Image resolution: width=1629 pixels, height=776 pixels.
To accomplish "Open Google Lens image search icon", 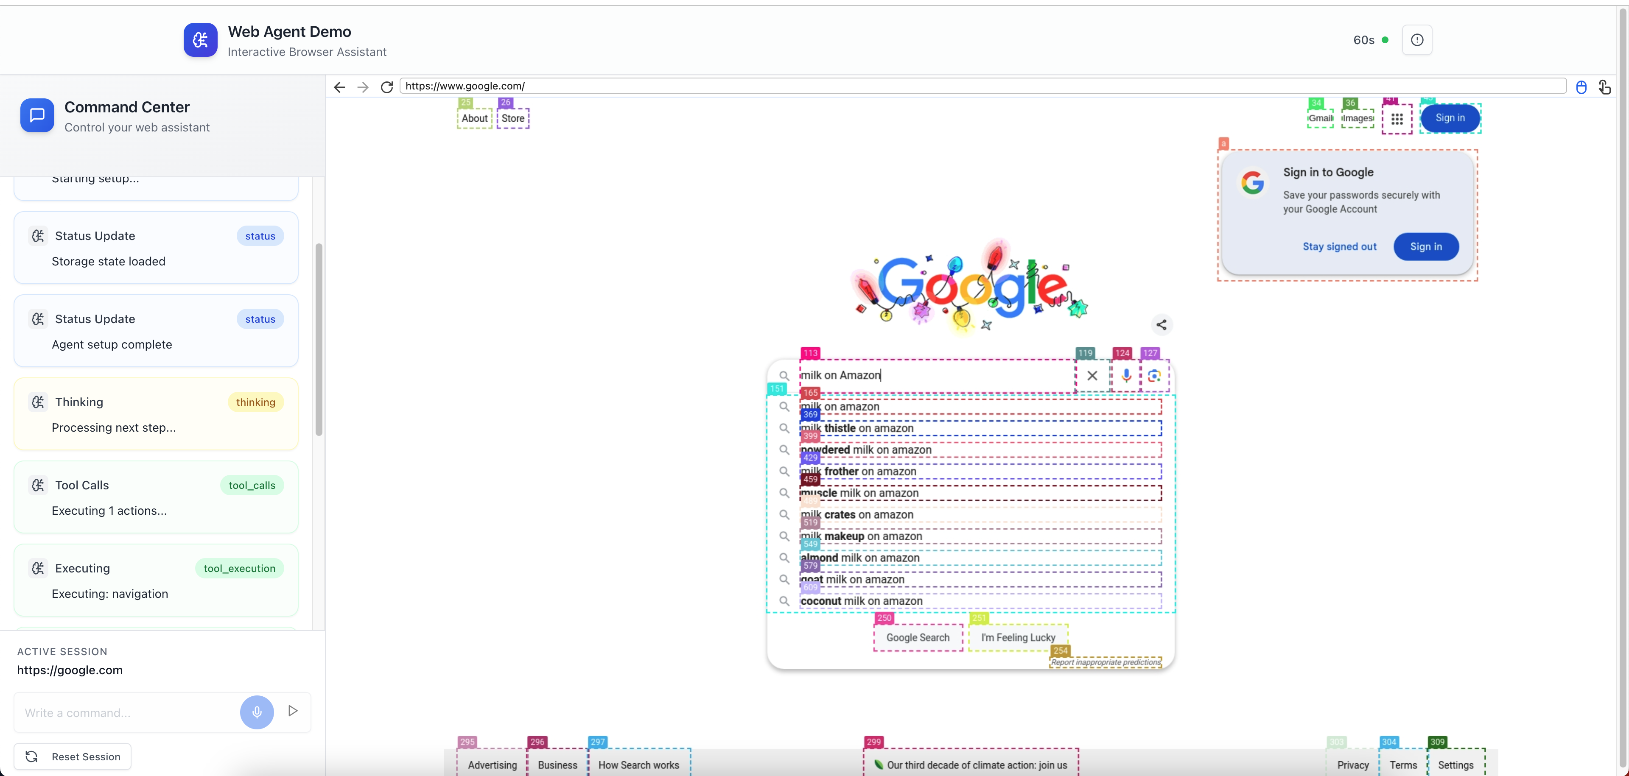I will tap(1154, 375).
